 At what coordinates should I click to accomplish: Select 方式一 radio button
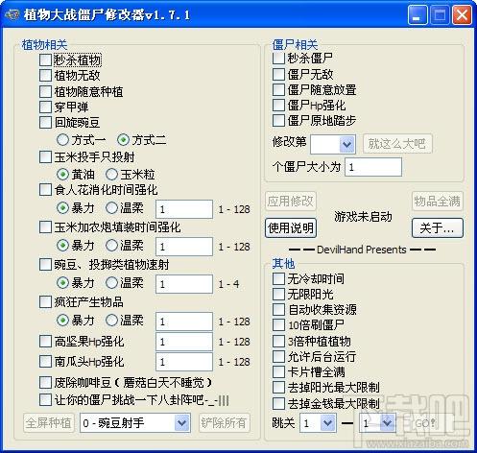[62, 140]
